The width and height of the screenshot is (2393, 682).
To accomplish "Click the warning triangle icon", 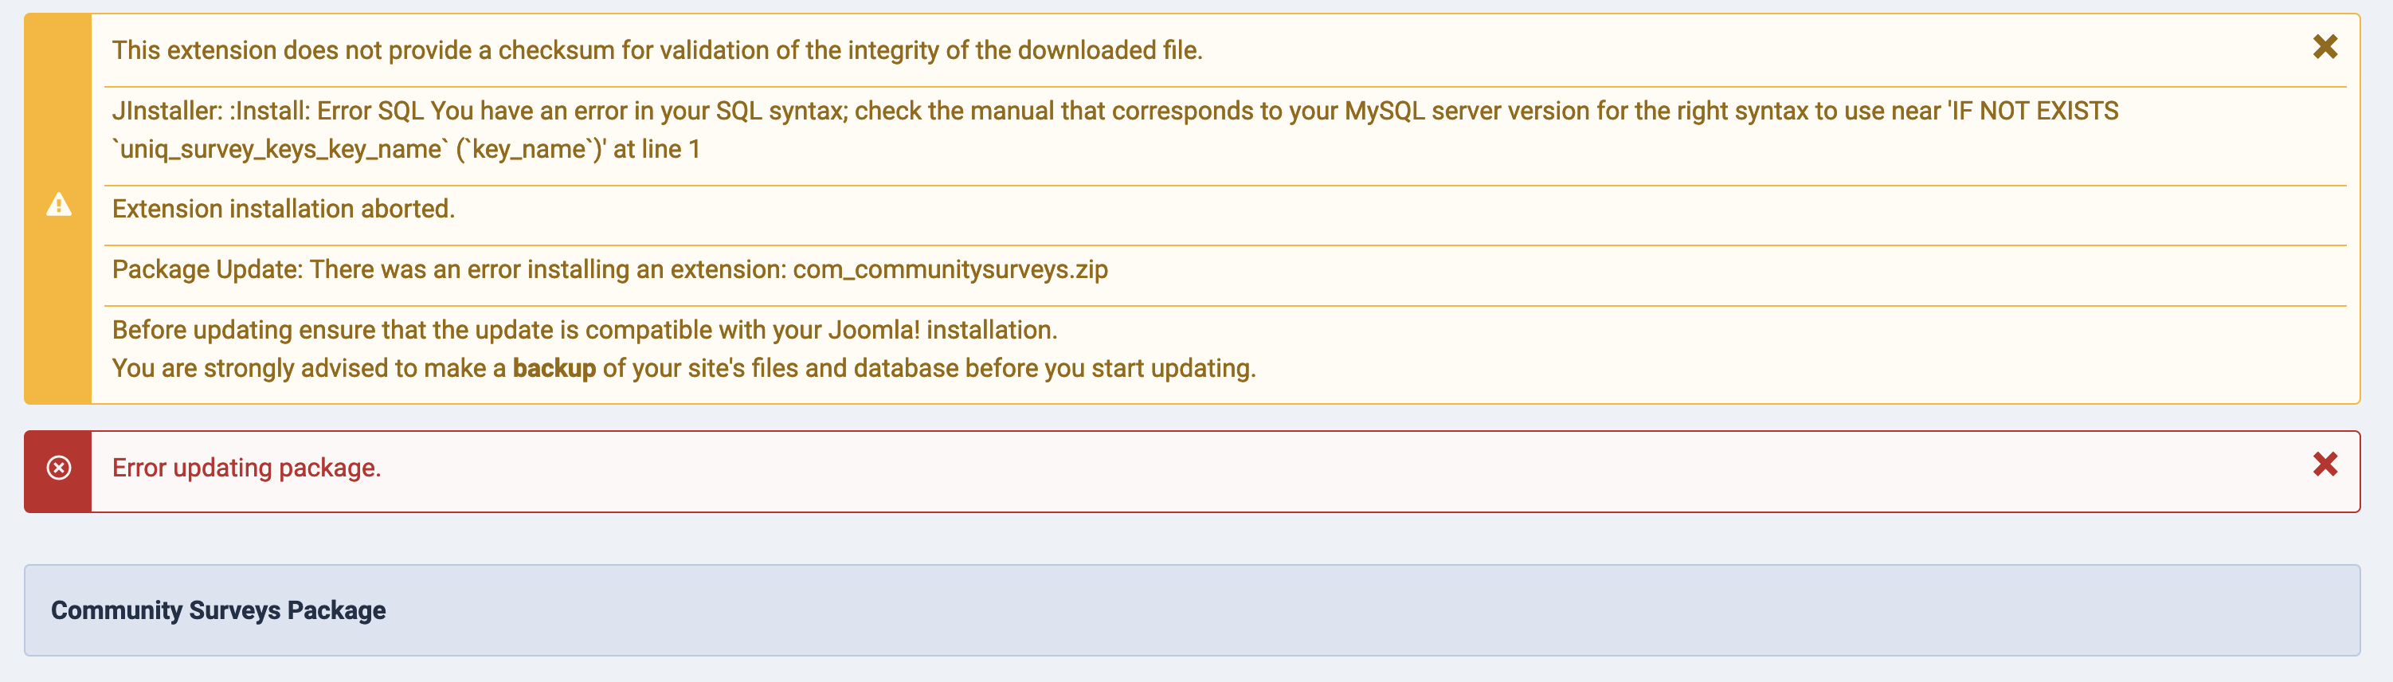I will [x=58, y=205].
